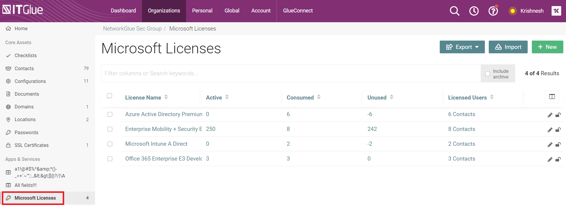Click the Home house icon in sidebar

point(8,28)
